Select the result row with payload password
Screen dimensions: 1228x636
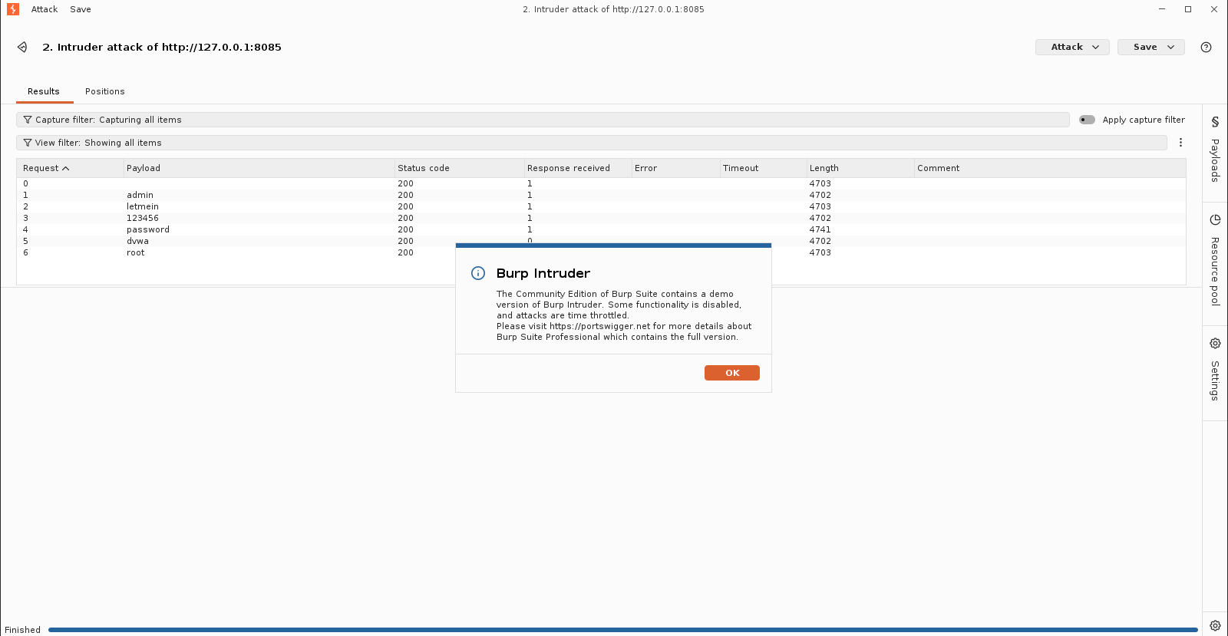tap(601, 229)
